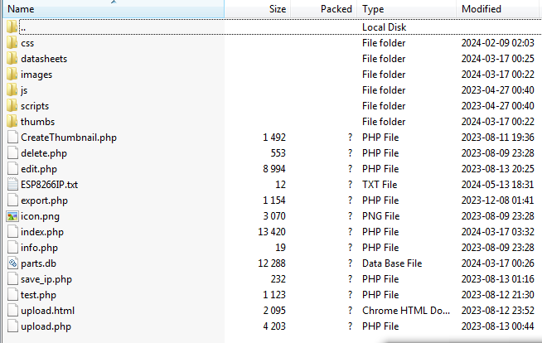Click the icon.png image file icon
This screenshot has height=343, width=542.
12,216
